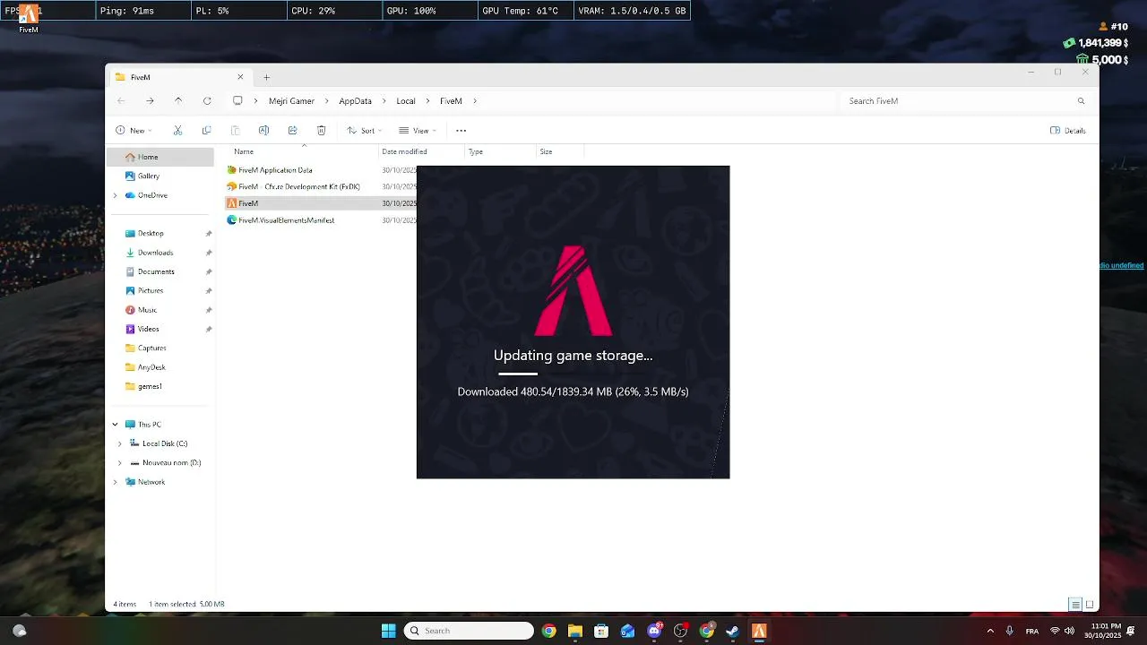Sort by the Date modified column header
The width and height of the screenshot is (1147, 645).
[404, 151]
